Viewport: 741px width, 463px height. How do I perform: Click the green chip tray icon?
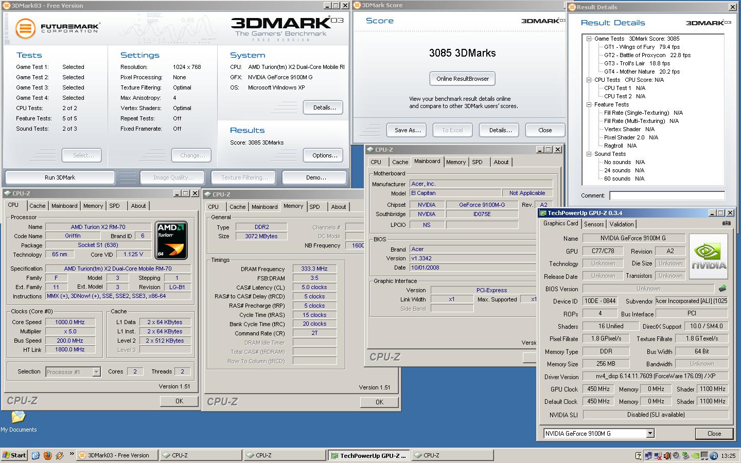click(x=685, y=455)
